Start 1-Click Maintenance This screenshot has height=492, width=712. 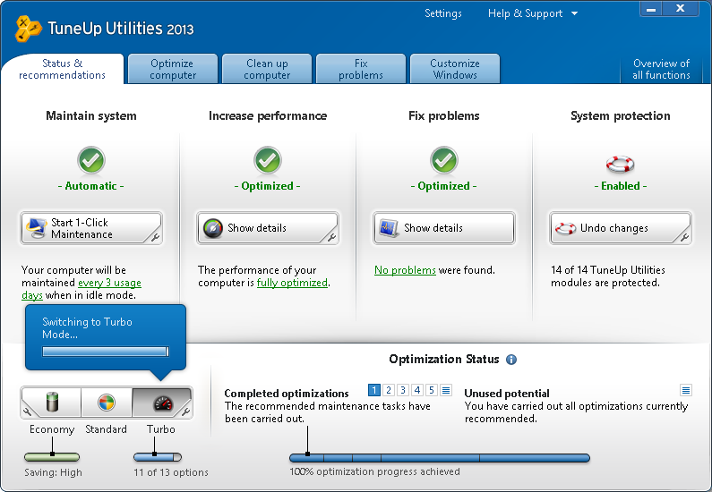coord(91,228)
